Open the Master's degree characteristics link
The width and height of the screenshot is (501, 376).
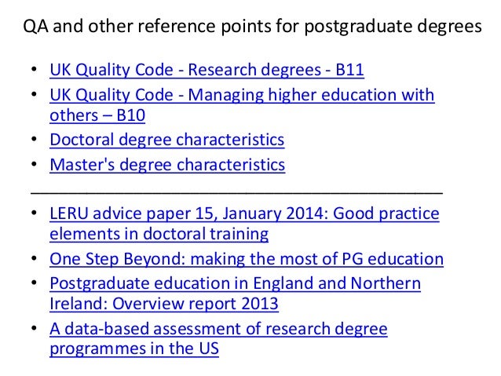click(166, 165)
